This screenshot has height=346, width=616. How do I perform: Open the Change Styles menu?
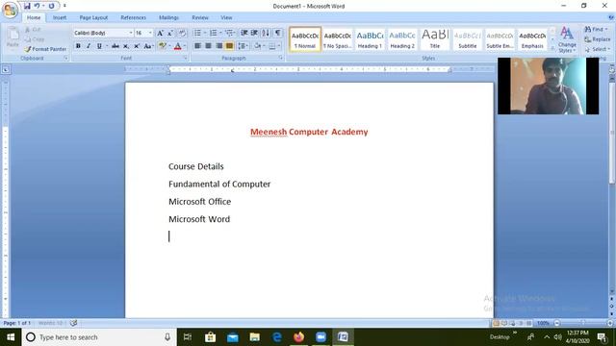coord(567,40)
